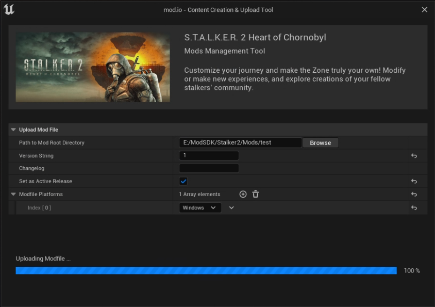The height and width of the screenshot is (307, 435).
Task: Open the Windows platform dropdown
Action: [200, 208]
